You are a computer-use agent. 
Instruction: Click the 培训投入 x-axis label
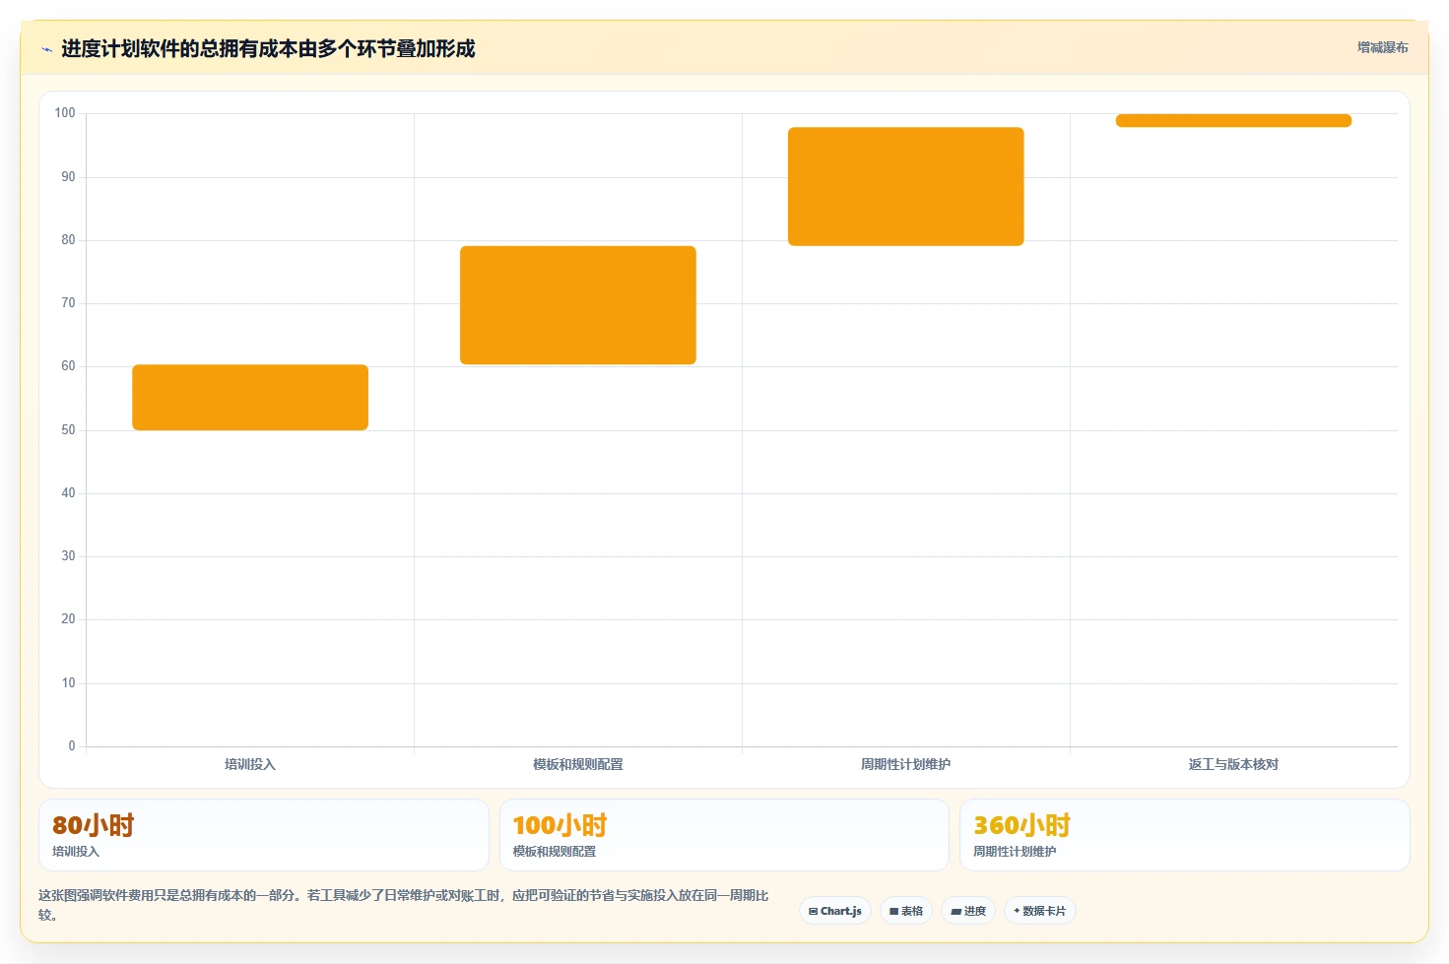tap(250, 764)
